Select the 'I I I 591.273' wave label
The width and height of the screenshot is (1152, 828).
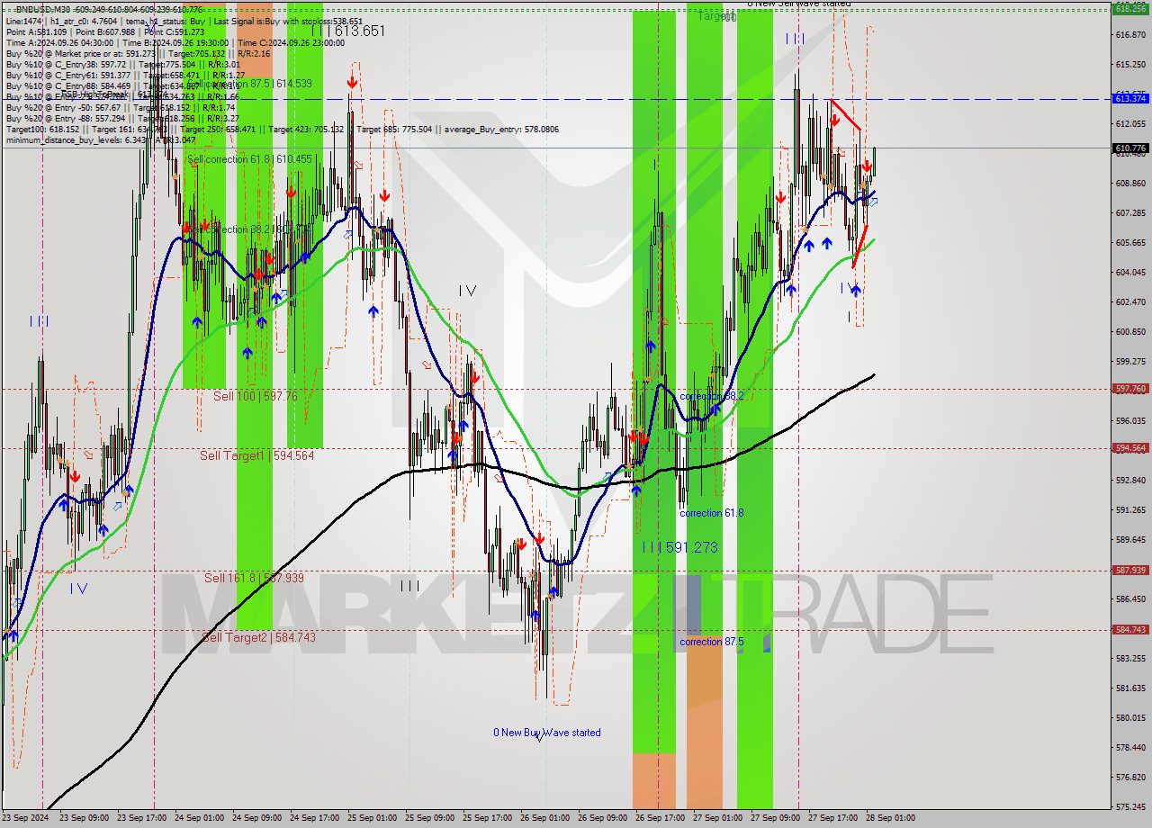[679, 547]
